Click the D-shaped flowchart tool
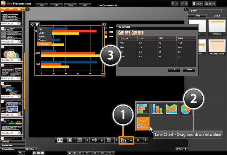Viewport: 227px width, 155px height. 109,140
